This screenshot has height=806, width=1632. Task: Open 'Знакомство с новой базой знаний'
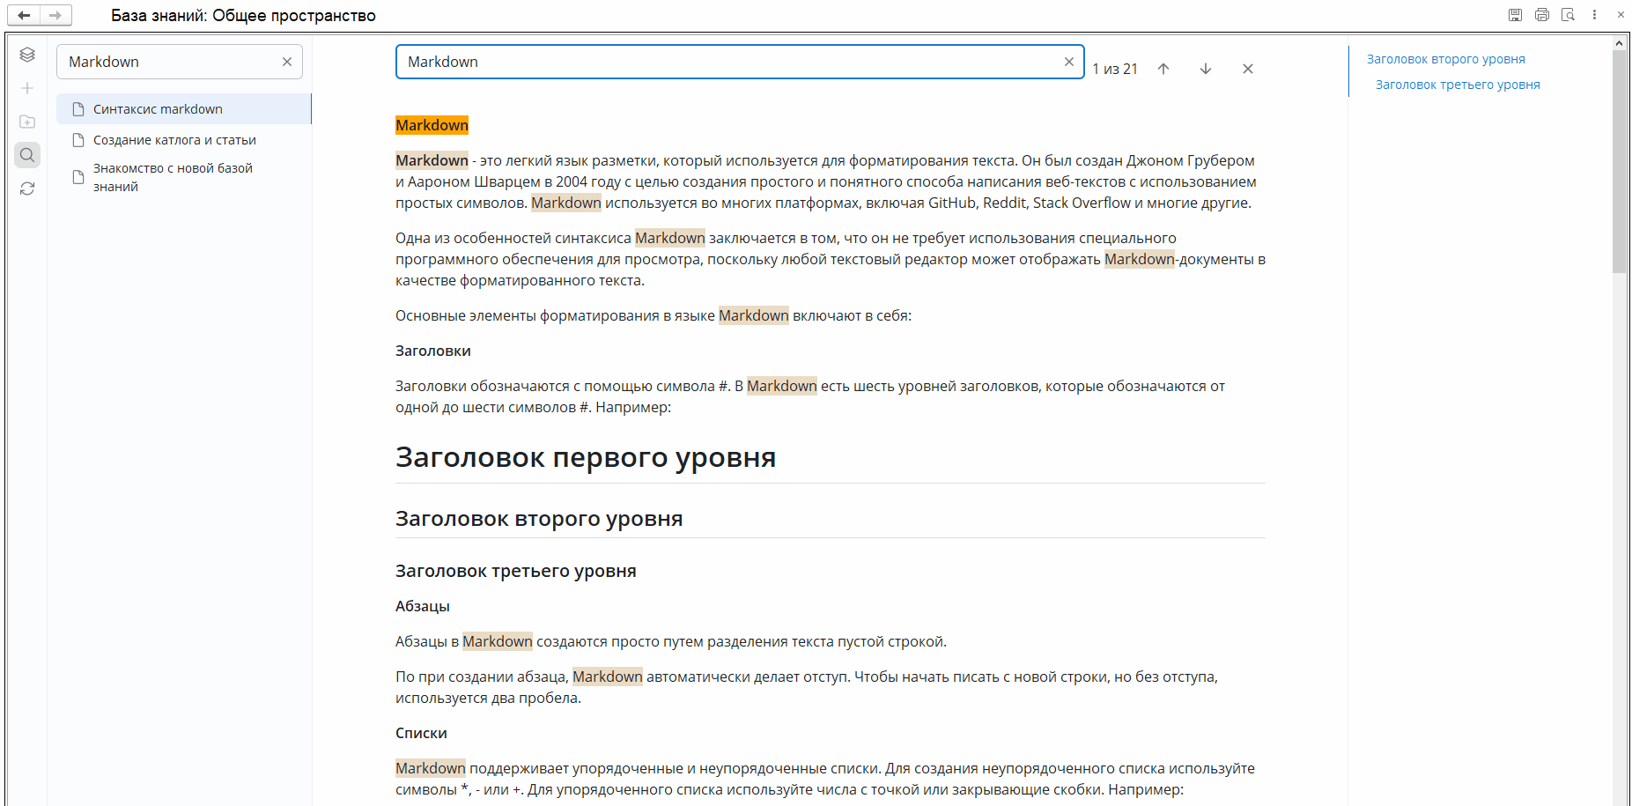pos(173,176)
